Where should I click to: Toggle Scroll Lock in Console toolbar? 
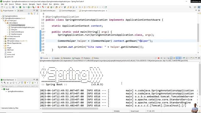click(x=171, y=58)
